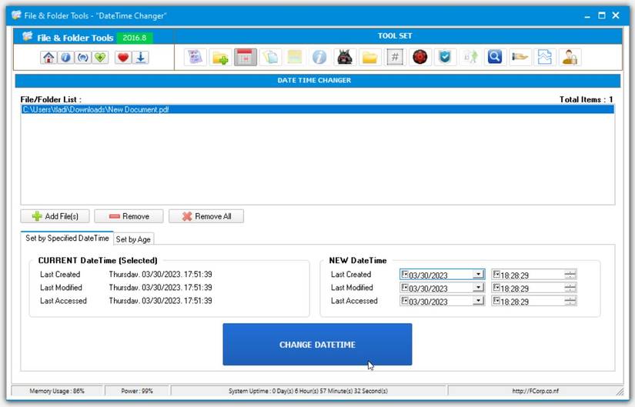635x407 pixels.
Task: Click the Total Items : 1 label
Action: pos(586,99)
